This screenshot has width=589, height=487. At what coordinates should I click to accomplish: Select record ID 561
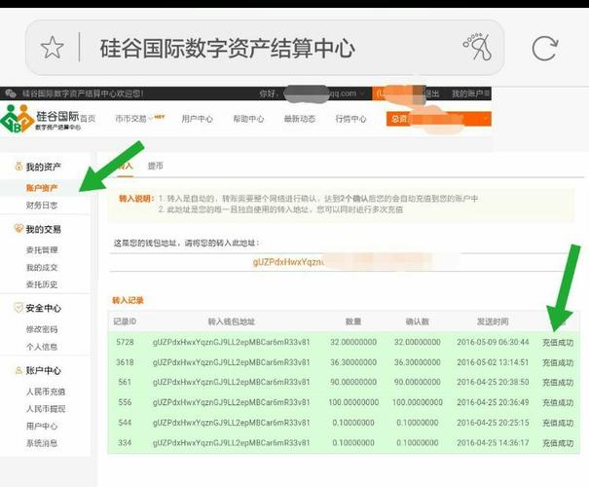[x=125, y=382]
